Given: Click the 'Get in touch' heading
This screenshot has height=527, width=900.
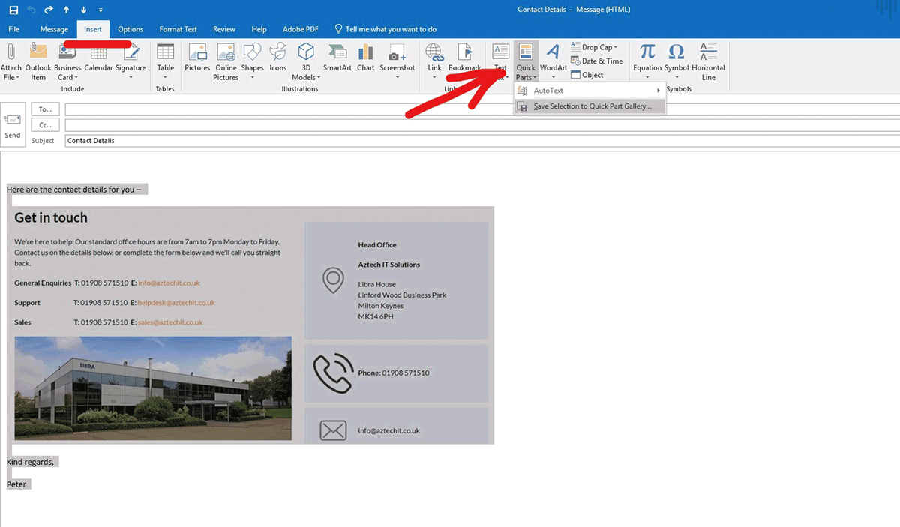Looking at the screenshot, I should point(51,218).
